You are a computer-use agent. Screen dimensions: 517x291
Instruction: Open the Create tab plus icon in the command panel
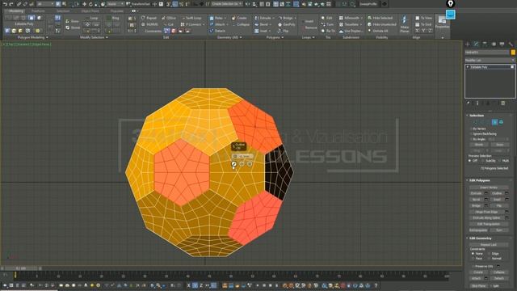468,44
